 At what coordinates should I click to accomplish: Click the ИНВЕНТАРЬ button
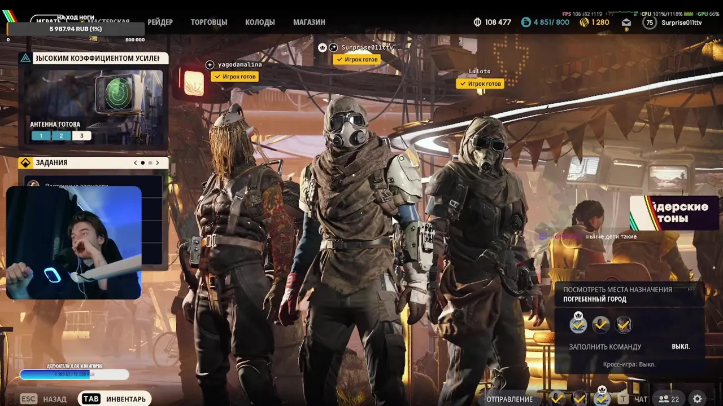(x=115, y=399)
